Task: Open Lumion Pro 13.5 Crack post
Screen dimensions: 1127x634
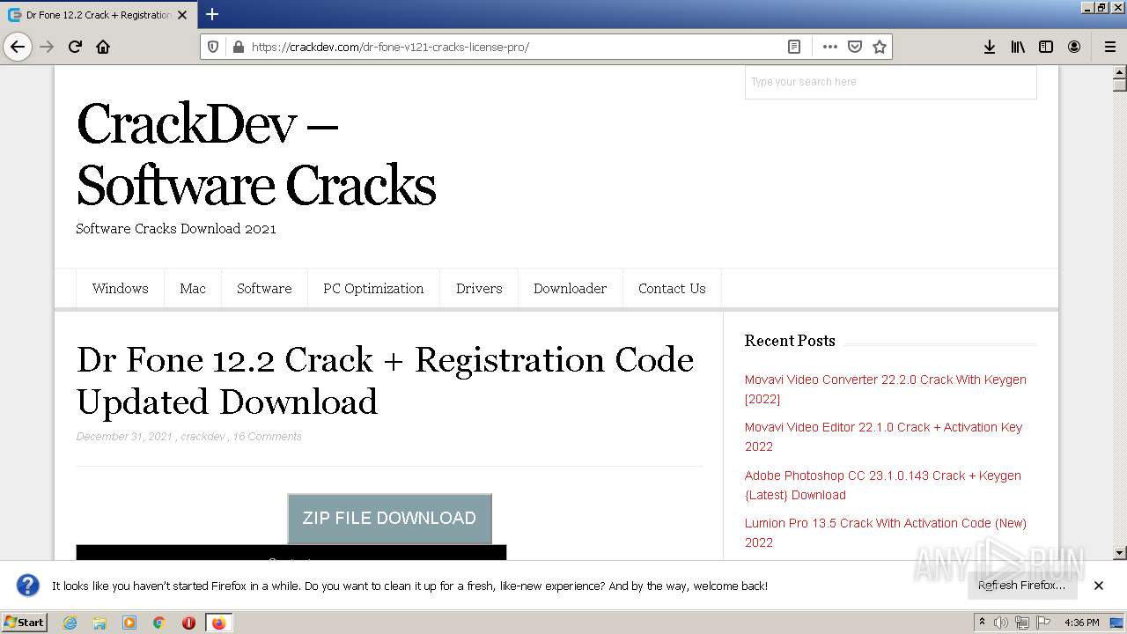Action: [885, 533]
